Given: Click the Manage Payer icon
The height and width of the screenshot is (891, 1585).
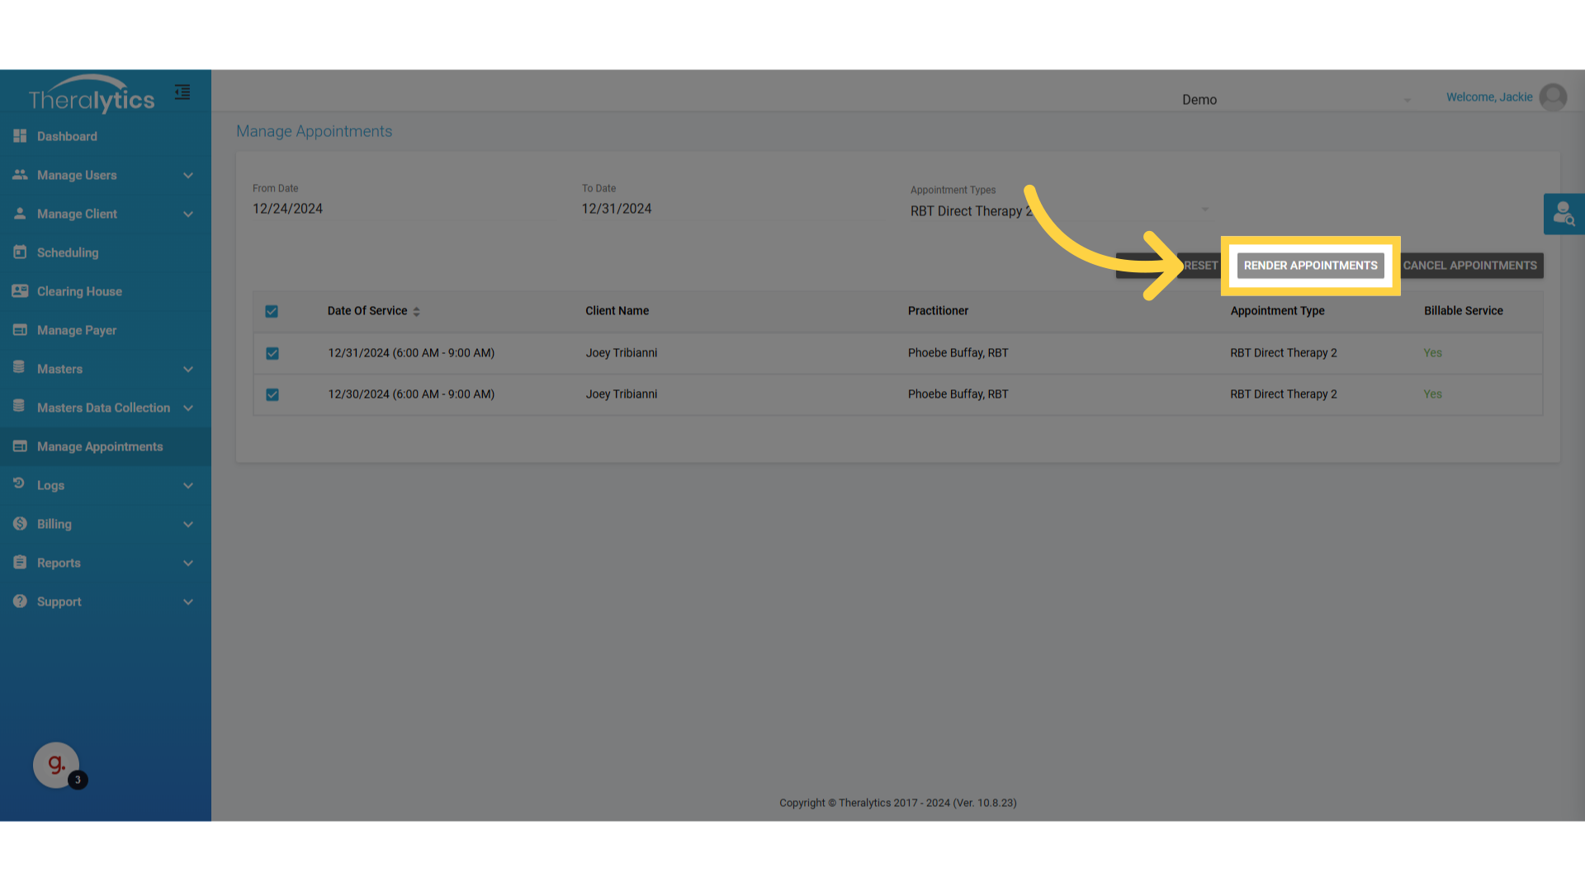Looking at the screenshot, I should [20, 330].
